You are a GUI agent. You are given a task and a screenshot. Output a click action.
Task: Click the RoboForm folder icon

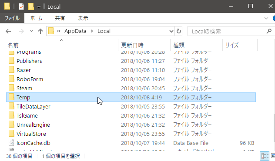pos(11,79)
